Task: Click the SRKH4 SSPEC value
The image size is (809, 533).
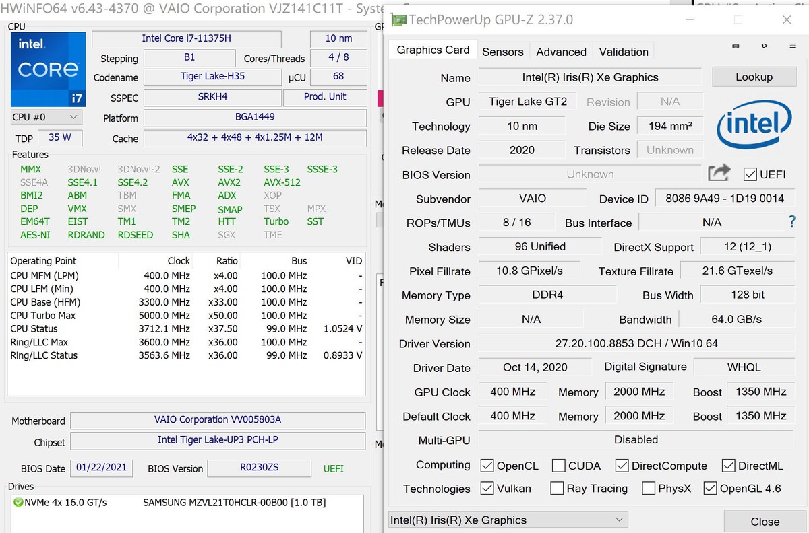Action: pos(212,97)
